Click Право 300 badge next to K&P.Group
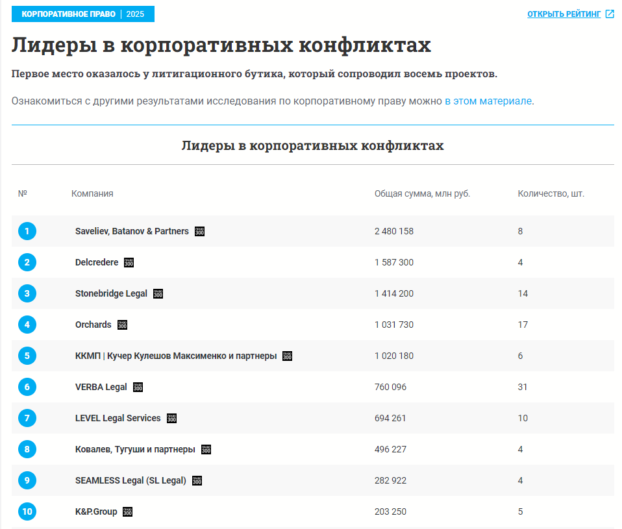 click(x=128, y=512)
